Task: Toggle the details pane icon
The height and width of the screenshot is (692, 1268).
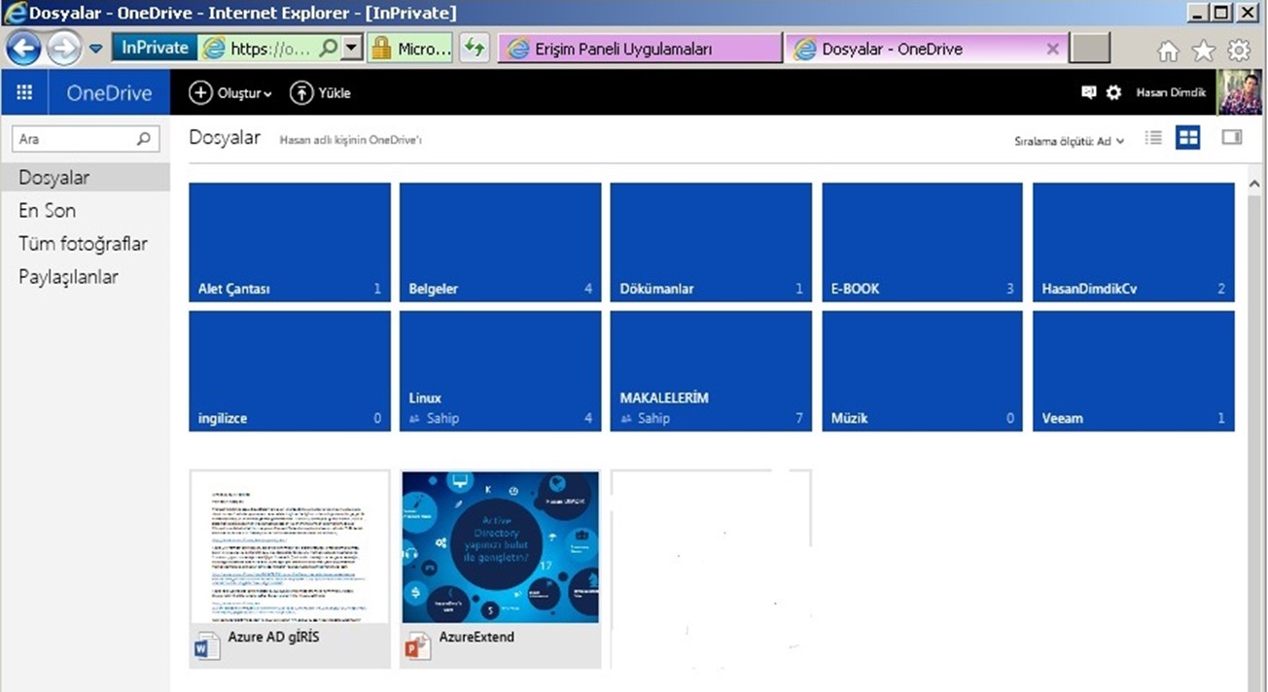Action: tap(1232, 138)
